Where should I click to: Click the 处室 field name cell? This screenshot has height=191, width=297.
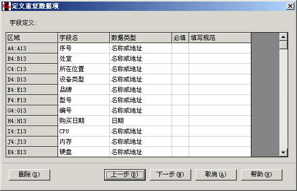[84, 59]
